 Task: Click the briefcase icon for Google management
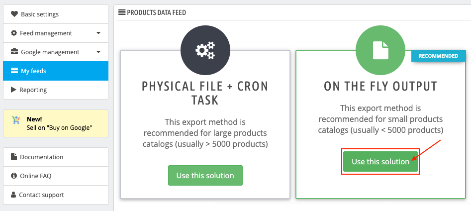point(14,52)
